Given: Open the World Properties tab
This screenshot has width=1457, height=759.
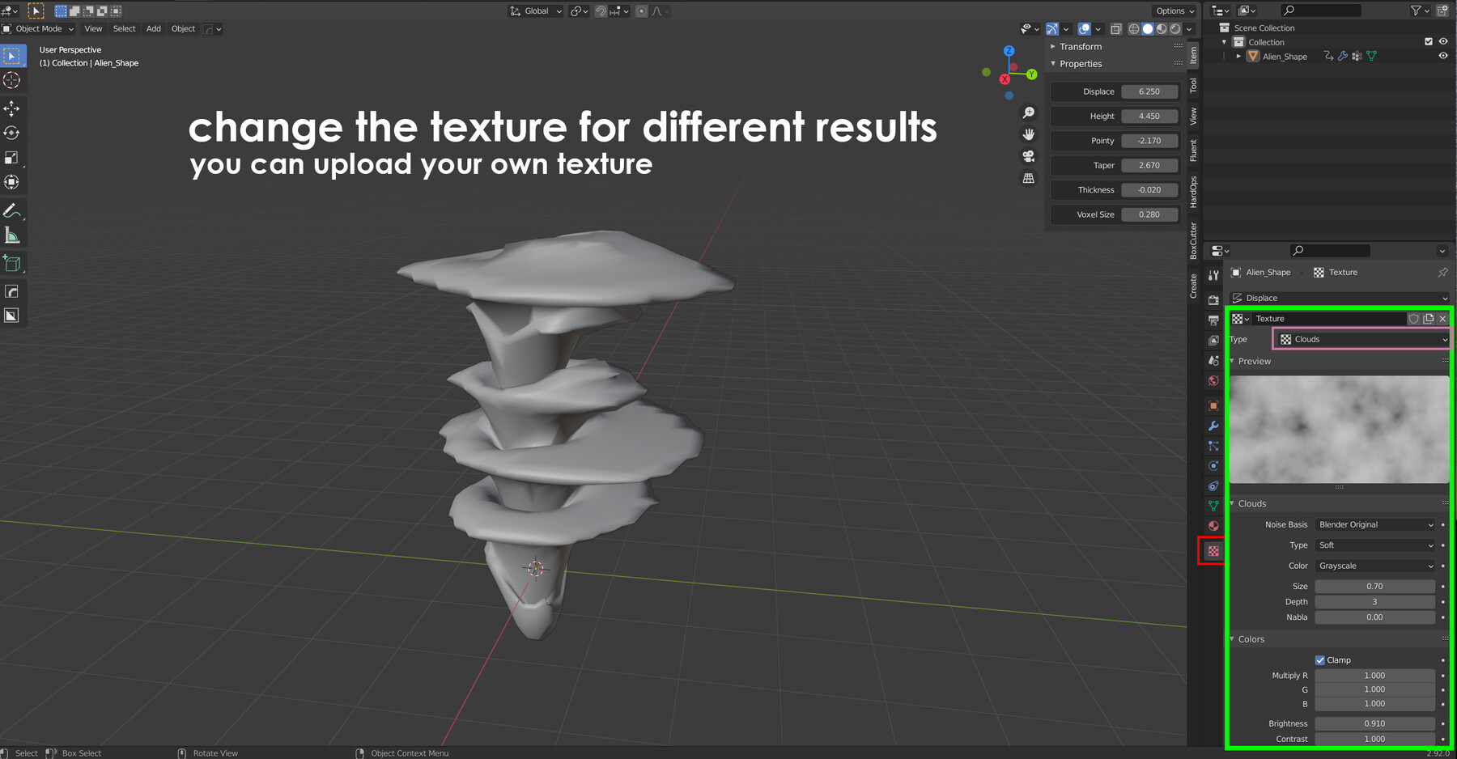Looking at the screenshot, I should [x=1213, y=380].
